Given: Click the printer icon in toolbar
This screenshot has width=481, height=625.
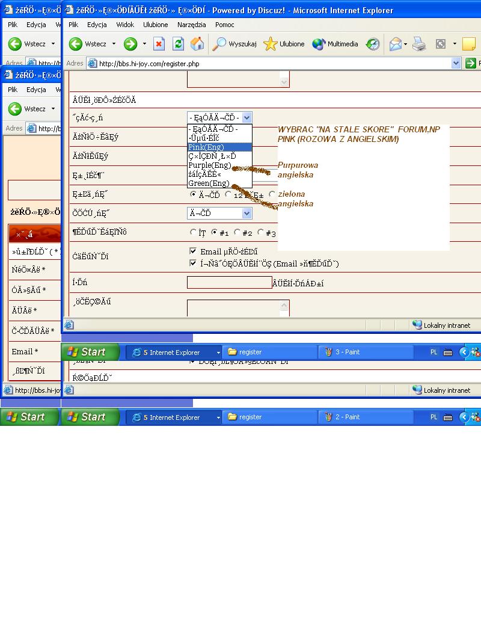Looking at the screenshot, I should pyautogui.click(x=419, y=44).
